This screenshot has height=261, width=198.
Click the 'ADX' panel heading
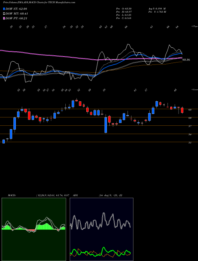pos(75,195)
